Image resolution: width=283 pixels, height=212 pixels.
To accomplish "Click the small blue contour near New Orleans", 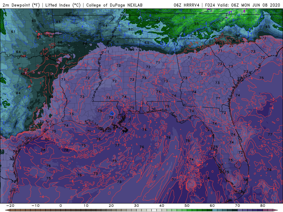I will (x=112, y=113).
